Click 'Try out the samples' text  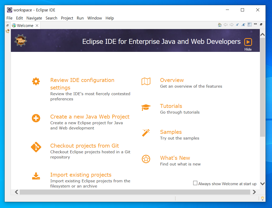[179, 138]
